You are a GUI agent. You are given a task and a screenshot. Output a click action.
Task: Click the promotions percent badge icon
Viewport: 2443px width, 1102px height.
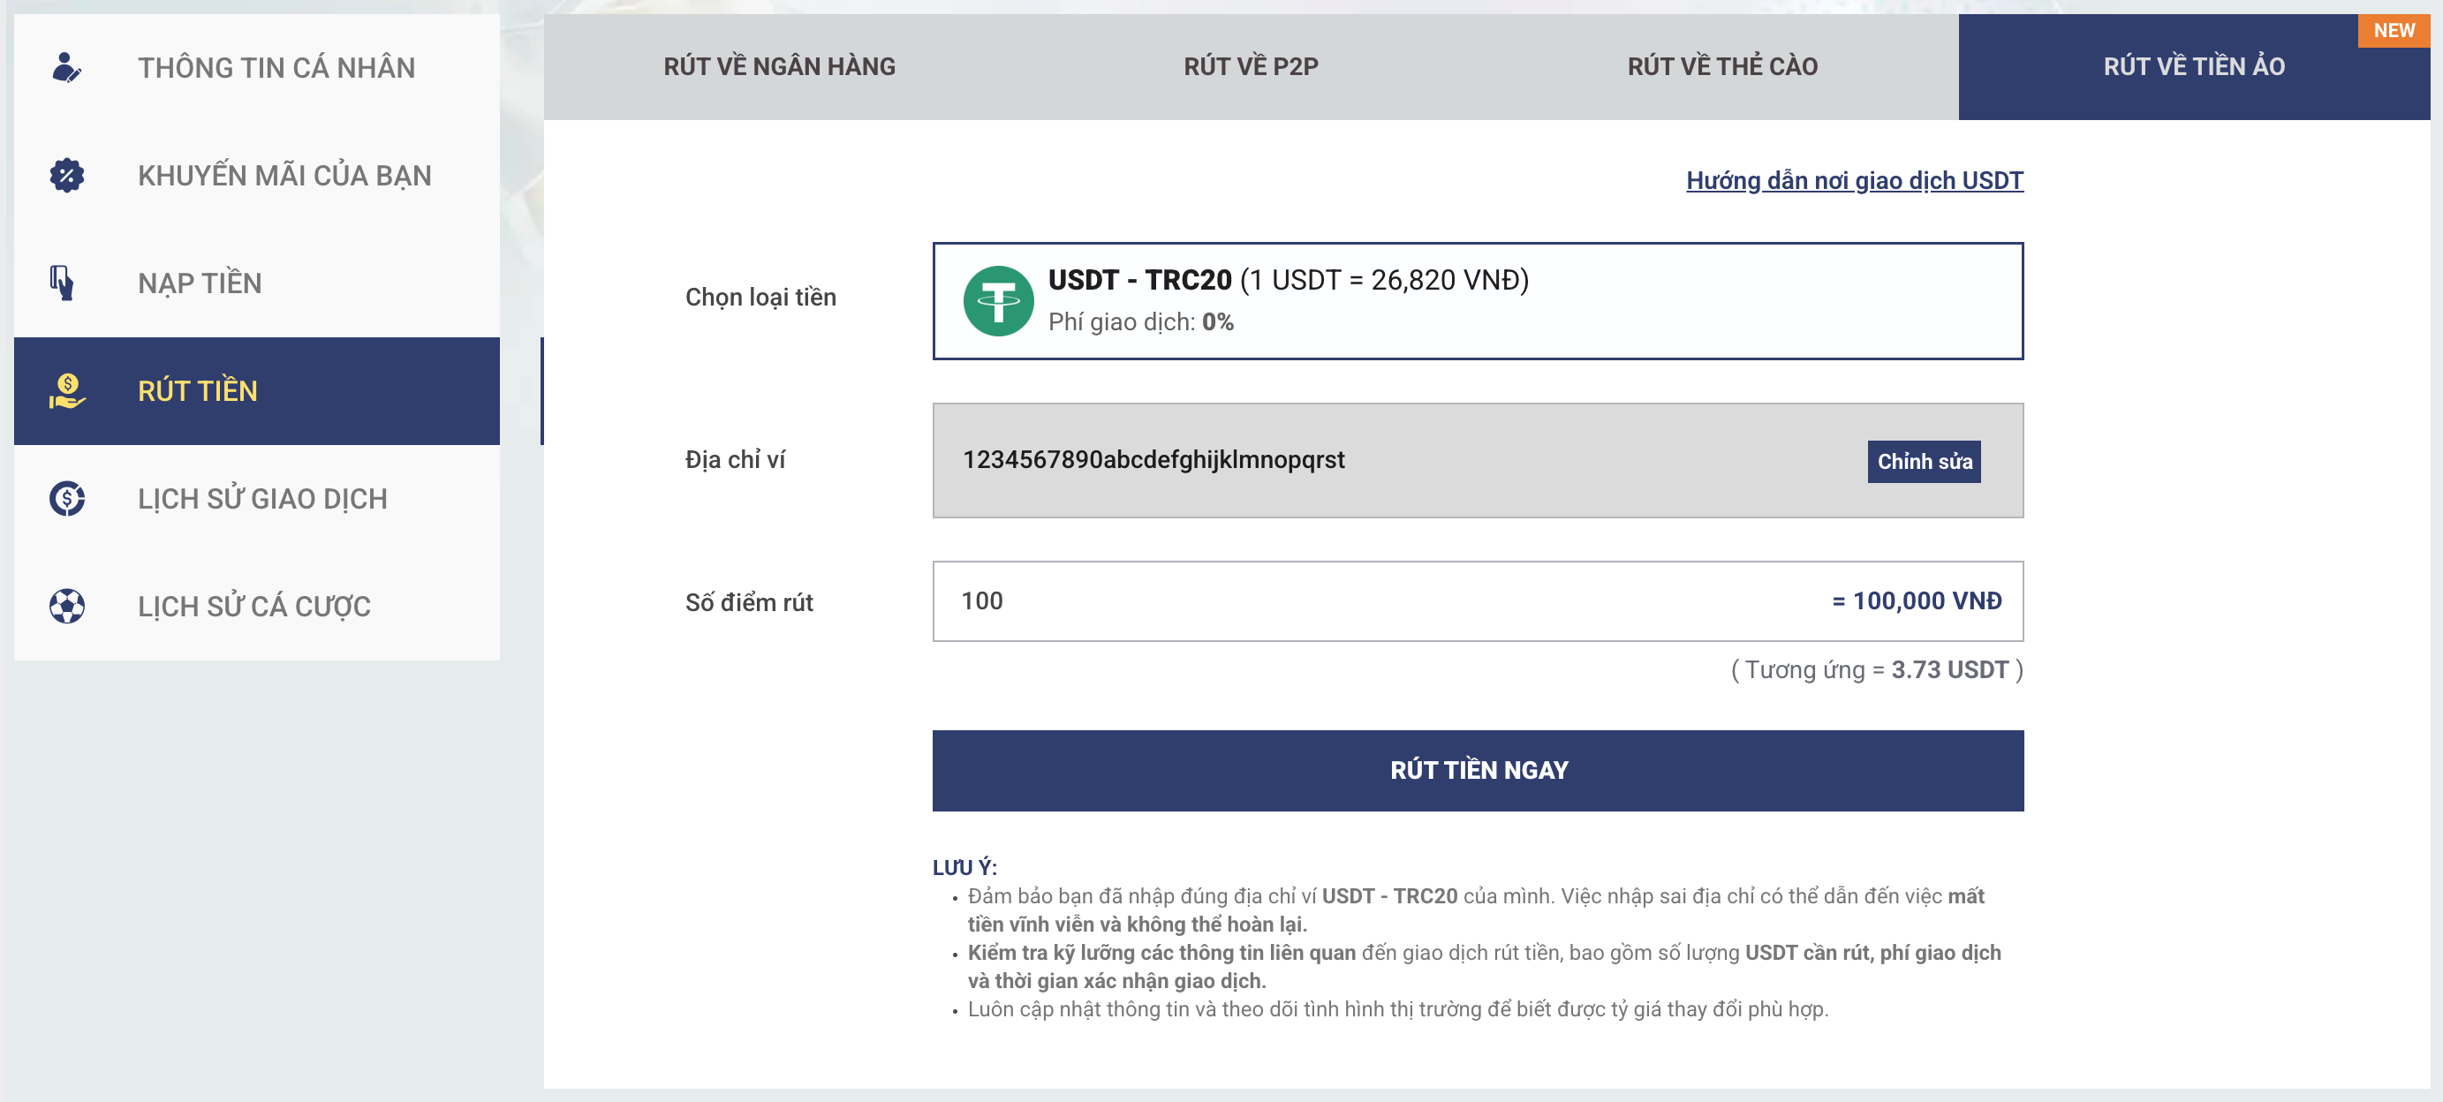click(x=66, y=176)
